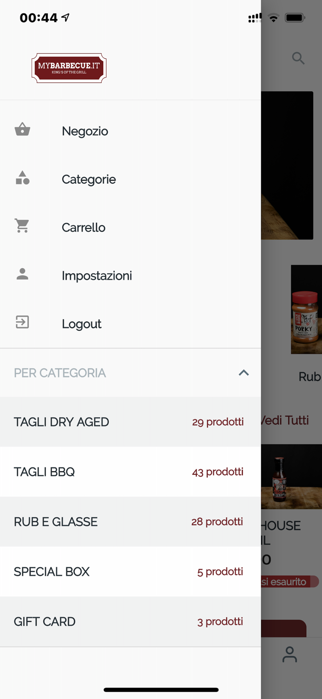This screenshot has height=699, width=322.
Task: Click the shapes icon beside Categorie
Action: [21, 178]
